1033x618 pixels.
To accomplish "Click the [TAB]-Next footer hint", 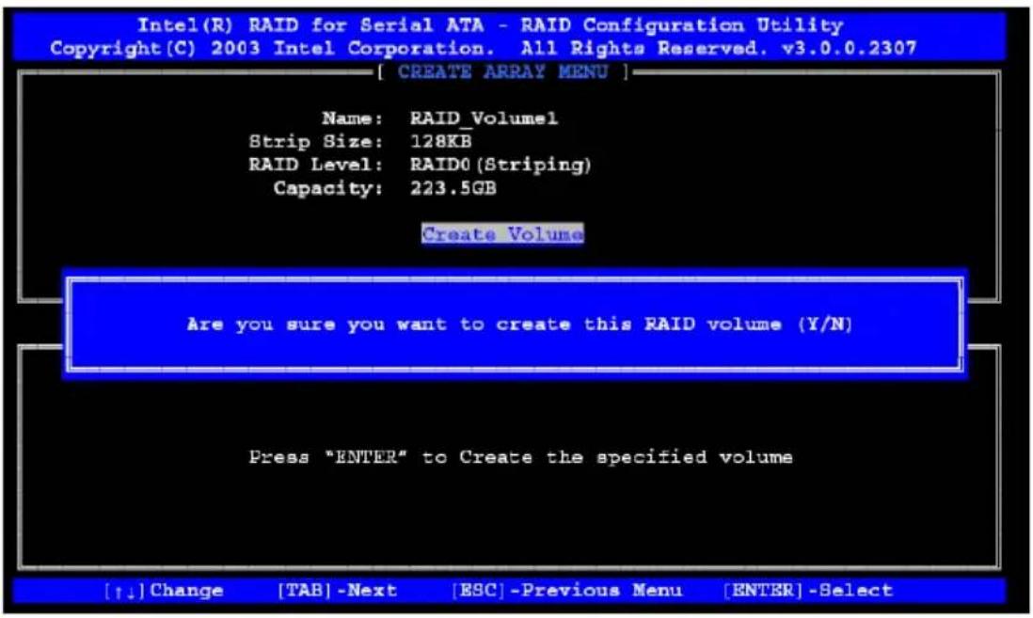I will tap(337, 591).
